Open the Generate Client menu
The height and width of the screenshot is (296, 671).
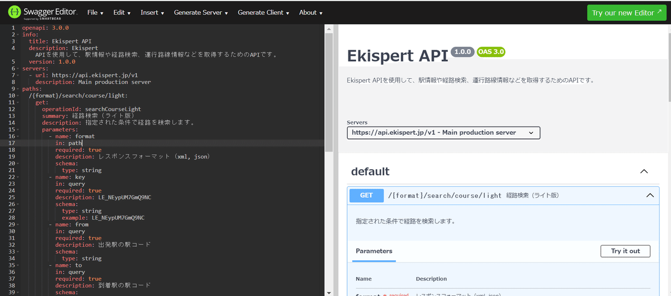263,12
